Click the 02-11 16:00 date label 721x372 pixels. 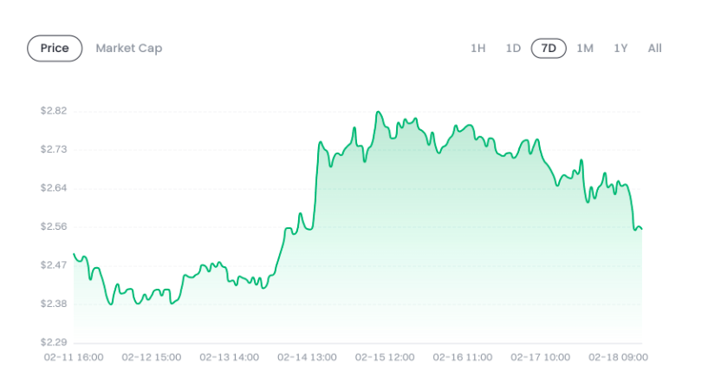pos(74,357)
